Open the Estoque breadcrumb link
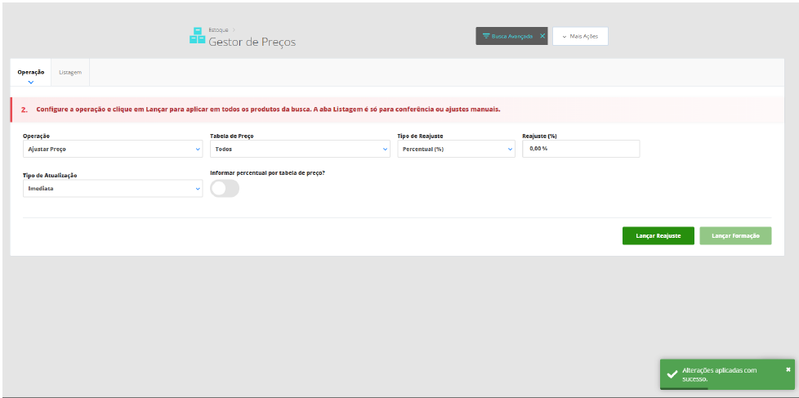 (x=219, y=30)
